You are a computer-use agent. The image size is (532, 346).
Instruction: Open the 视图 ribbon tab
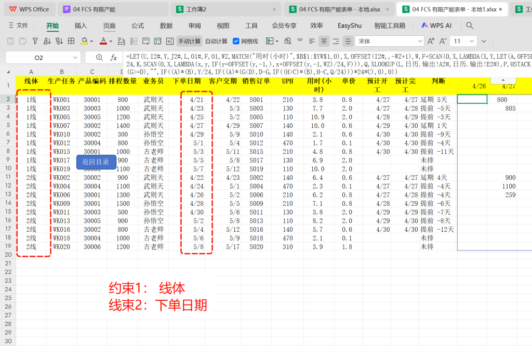click(x=223, y=26)
